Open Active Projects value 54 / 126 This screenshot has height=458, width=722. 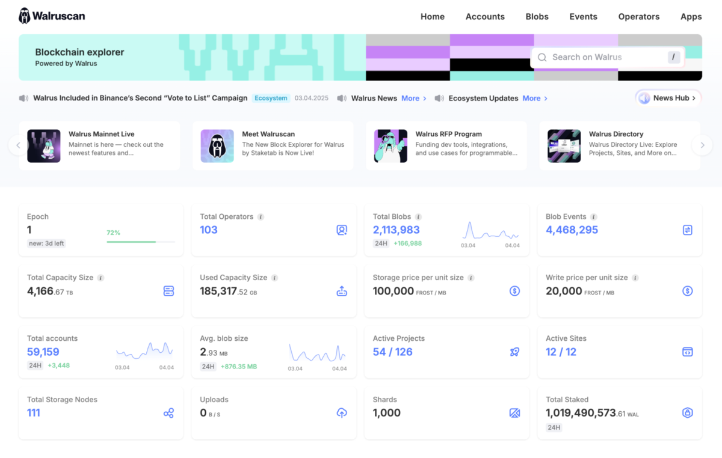tap(393, 352)
